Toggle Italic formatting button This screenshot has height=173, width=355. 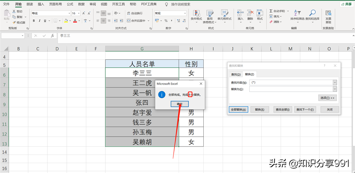pos(39,21)
